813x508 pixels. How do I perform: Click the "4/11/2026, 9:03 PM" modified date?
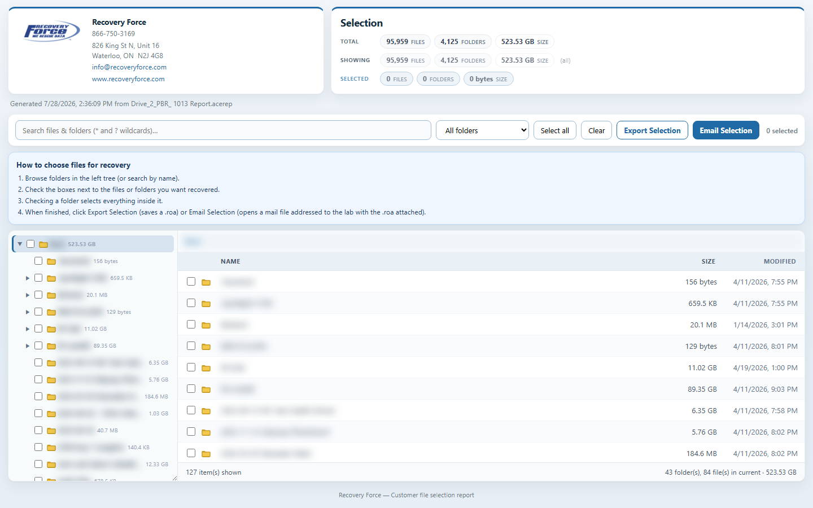[x=766, y=389]
